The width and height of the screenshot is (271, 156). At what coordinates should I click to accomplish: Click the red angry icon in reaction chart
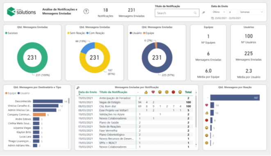click(x=207, y=120)
